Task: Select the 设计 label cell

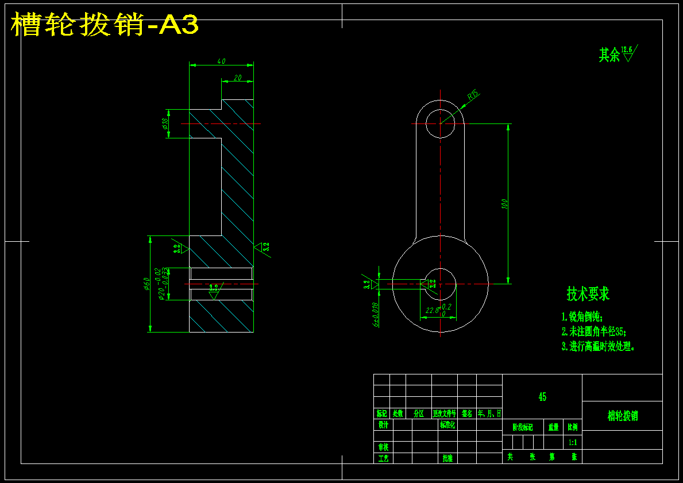Action: coord(383,424)
